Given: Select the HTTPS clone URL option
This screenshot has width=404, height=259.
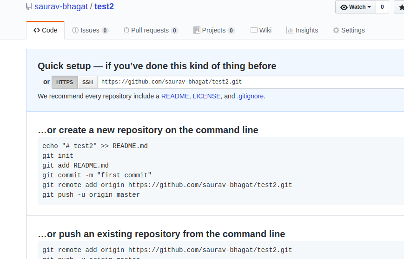Looking at the screenshot, I should (65, 82).
